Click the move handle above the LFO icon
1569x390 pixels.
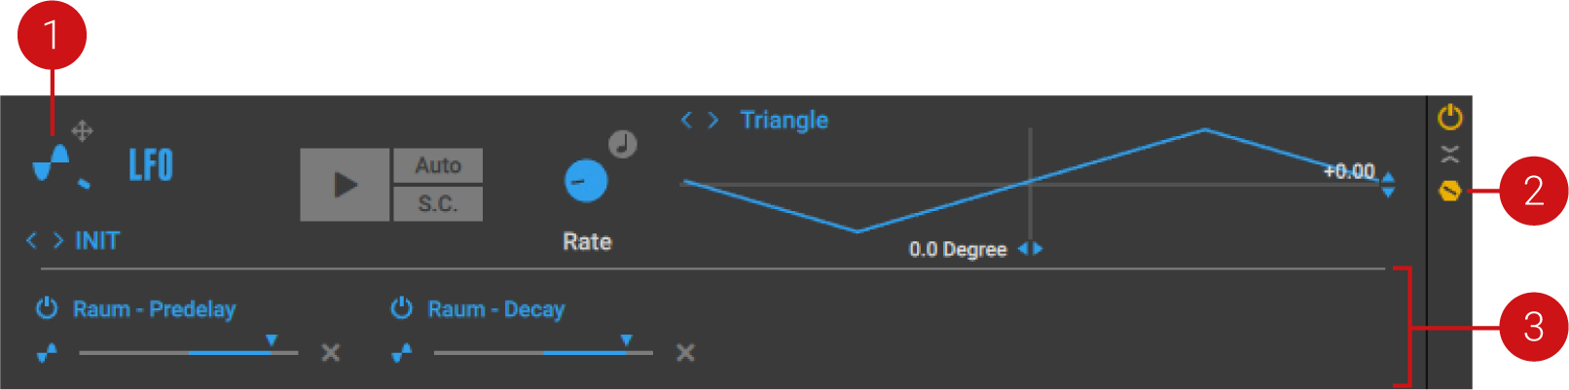click(82, 130)
